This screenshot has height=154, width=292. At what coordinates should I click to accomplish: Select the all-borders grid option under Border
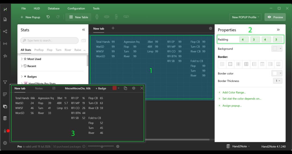pos(246,64)
